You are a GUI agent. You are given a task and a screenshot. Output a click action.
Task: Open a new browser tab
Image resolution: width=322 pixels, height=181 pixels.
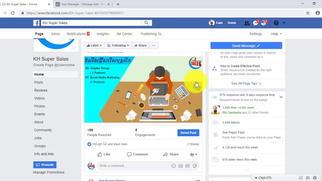point(118,4)
